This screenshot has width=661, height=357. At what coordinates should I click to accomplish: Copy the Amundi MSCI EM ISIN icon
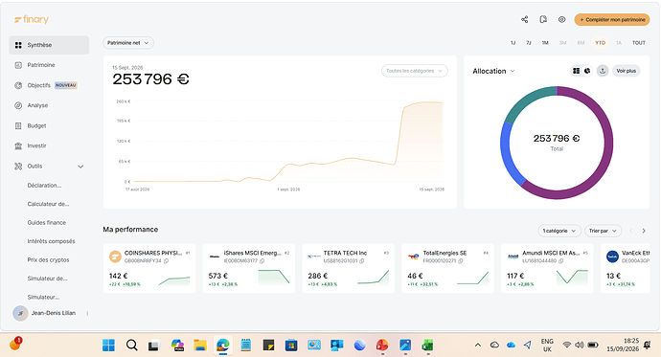[x=561, y=261]
